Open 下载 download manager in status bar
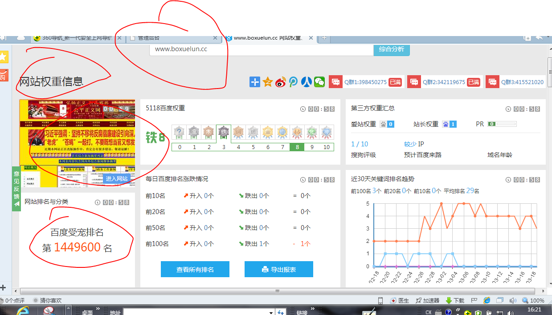The height and width of the screenshot is (315, 552). (455, 300)
